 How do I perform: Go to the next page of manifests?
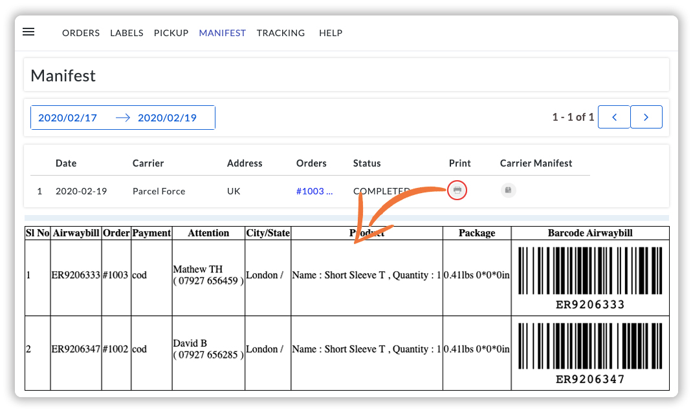[646, 117]
